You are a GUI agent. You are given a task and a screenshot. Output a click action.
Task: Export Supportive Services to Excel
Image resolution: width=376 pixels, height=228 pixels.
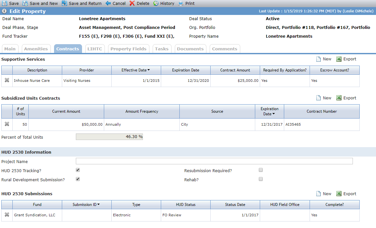346,59
